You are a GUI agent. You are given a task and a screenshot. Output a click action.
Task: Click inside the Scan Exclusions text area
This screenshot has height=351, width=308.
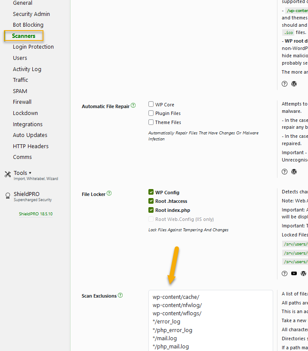[x=210, y=320]
